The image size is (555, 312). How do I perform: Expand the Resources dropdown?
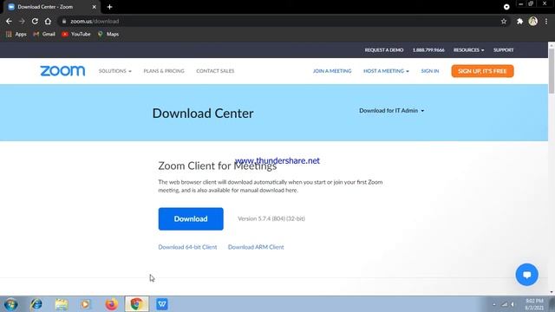coord(468,50)
